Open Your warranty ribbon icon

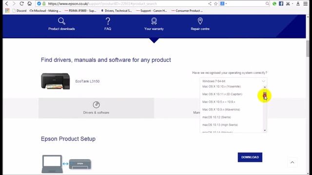[x=154, y=21]
